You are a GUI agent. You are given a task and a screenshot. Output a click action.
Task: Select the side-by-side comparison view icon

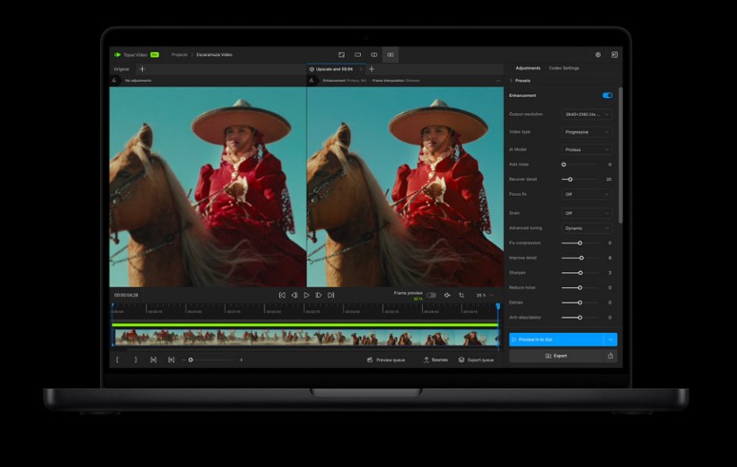(x=390, y=55)
